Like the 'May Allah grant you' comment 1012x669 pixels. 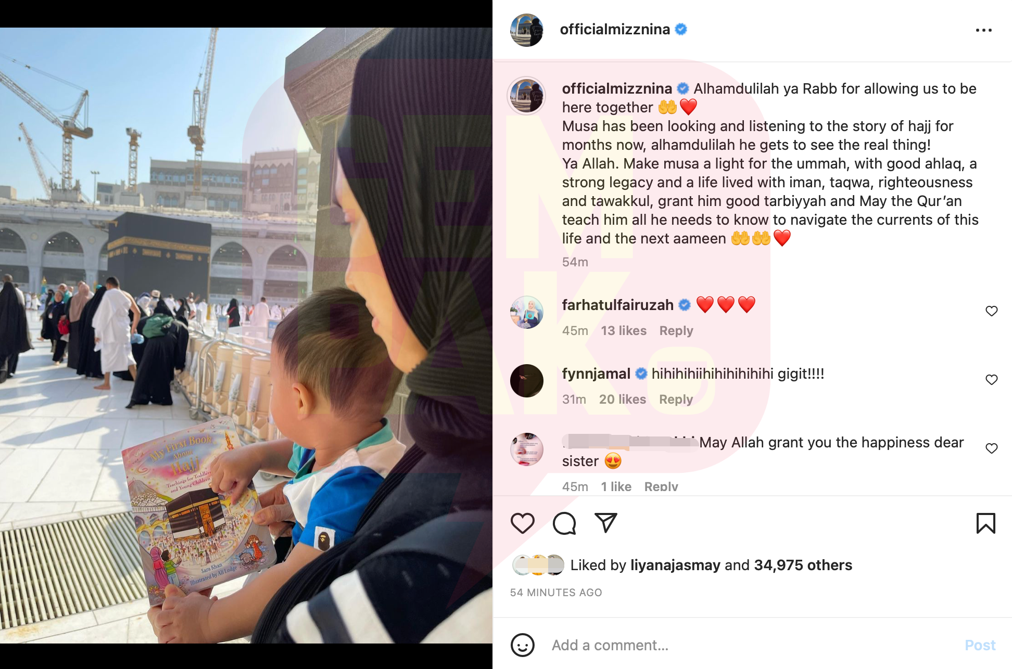pyautogui.click(x=992, y=448)
